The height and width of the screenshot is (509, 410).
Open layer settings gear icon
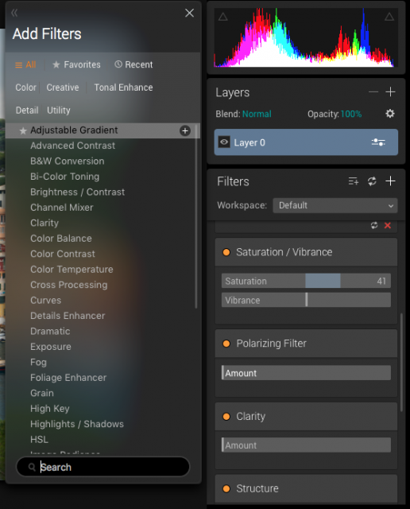(390, 114)
